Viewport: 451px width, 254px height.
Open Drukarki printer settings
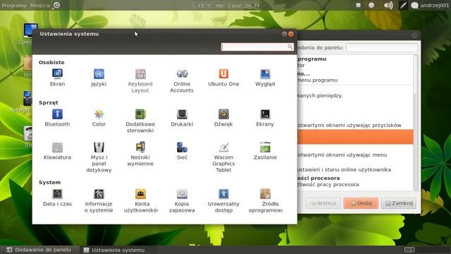pyautogui.click(x=182, y=118)
